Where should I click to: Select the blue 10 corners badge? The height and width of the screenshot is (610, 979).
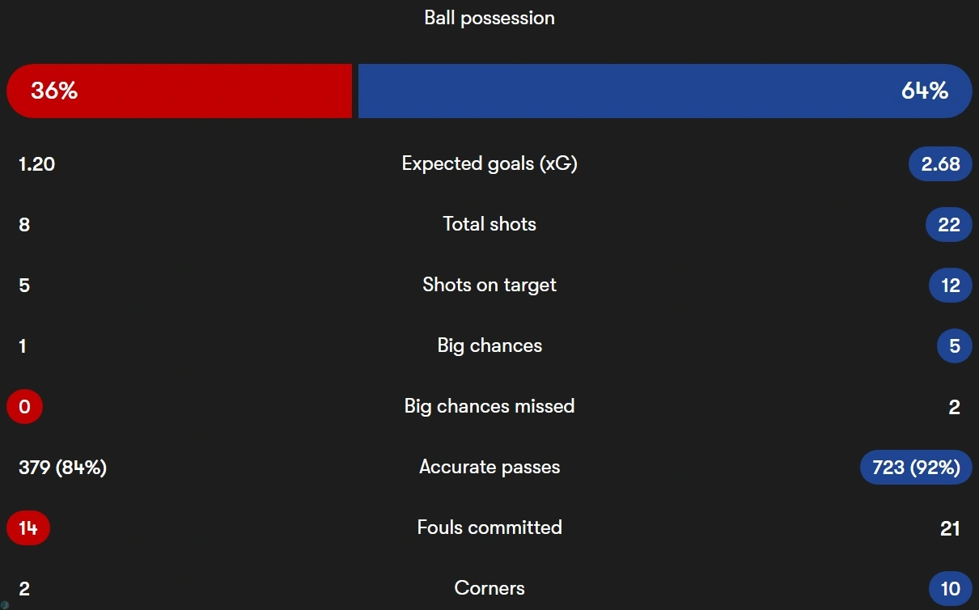[x=951, y=588]
